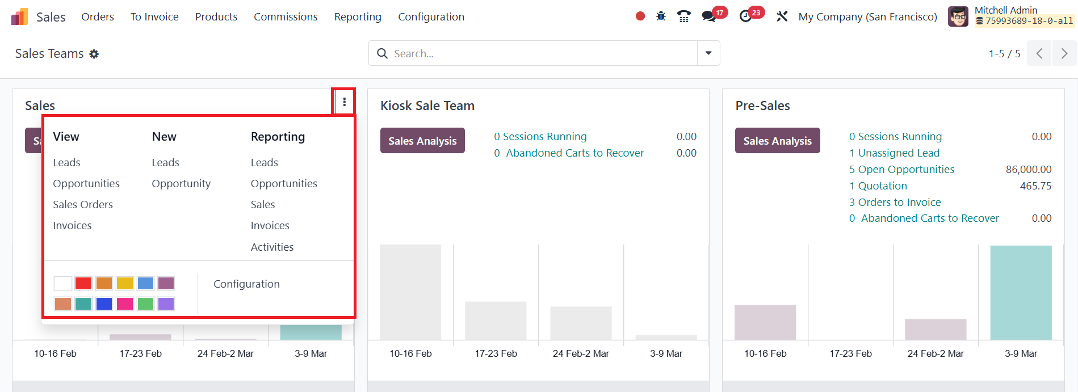Click the red recording indicator icon
1078x392 pixels.
[x=640, y=16]
